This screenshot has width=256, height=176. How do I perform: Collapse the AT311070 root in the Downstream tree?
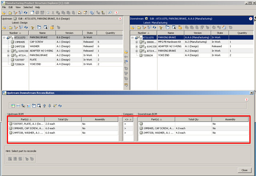tap(132, 38)
